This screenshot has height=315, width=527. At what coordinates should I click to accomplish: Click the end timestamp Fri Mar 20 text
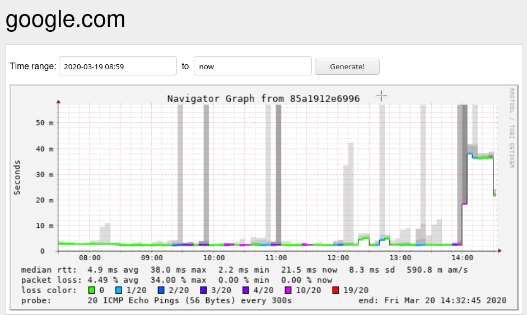[432, 300]
